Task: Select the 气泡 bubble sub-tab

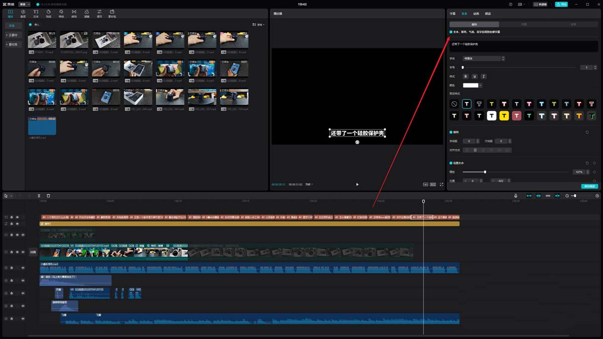Action: (524, 24)
